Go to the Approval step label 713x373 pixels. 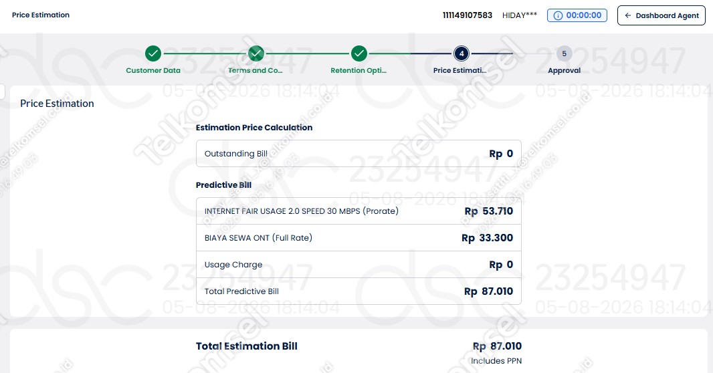pyautogui.click(x=565, y=70)
